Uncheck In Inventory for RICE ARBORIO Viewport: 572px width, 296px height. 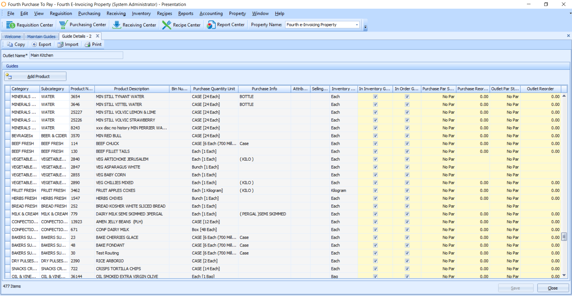point(375,261)
